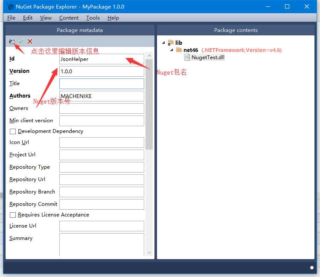The image size is (320, 277).
Task: Minimize the NuGet Package Explorer window
Action: point(268,6)
